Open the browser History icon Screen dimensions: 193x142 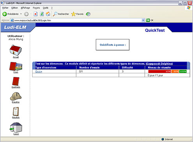[88, 14]
